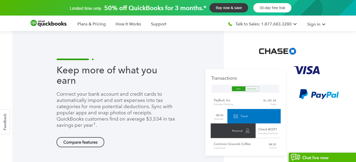
Task: Open the Support menu item
Action: tap(158, 24)
